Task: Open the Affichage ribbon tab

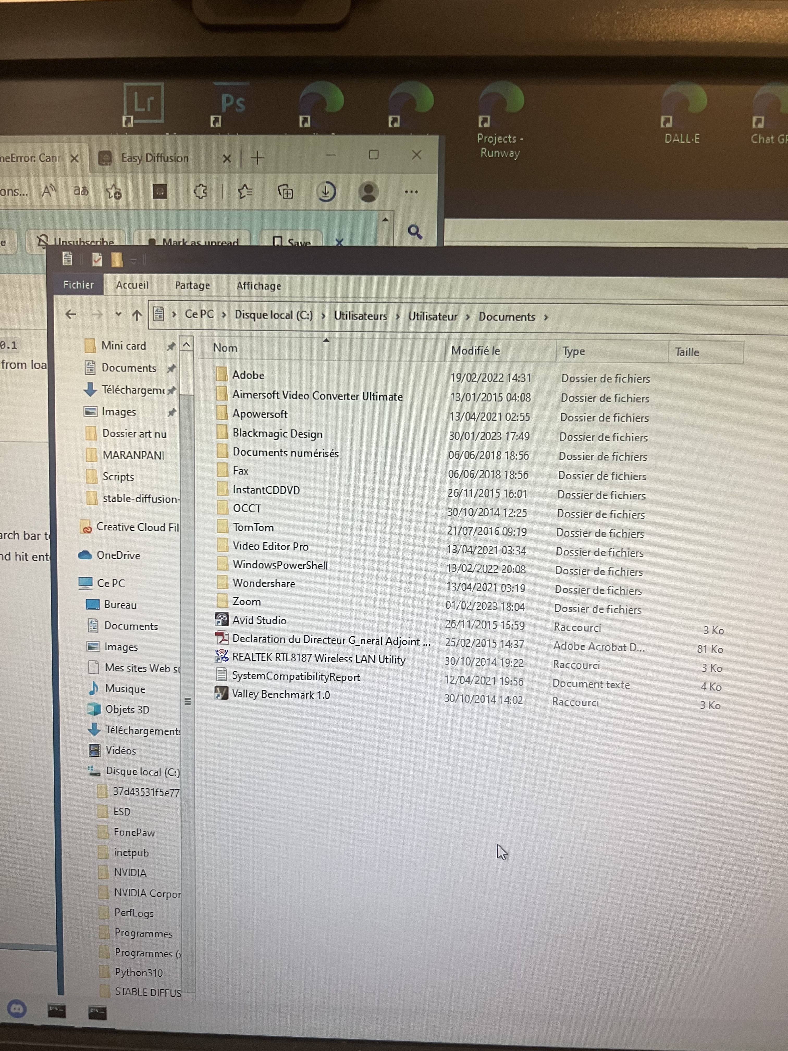Action: (259, 286)
